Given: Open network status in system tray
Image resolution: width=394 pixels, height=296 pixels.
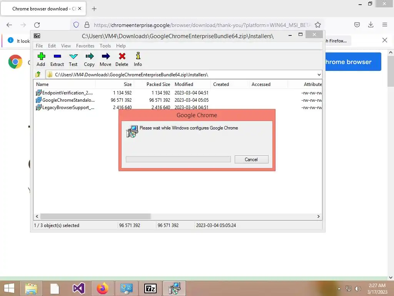Looking at the screenshot, I should coord(349,288).
